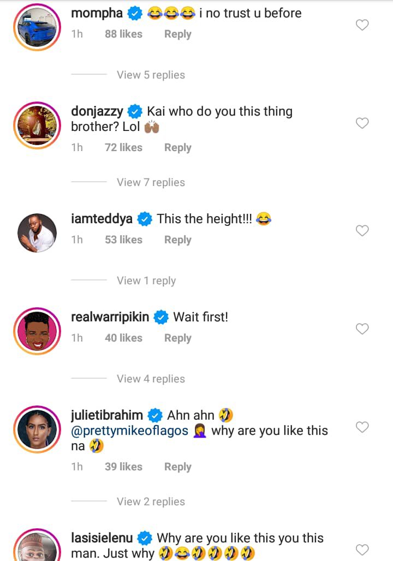Expand View 7 replies under donjazzy
The image size is (393, 561).
coord(151,182)
